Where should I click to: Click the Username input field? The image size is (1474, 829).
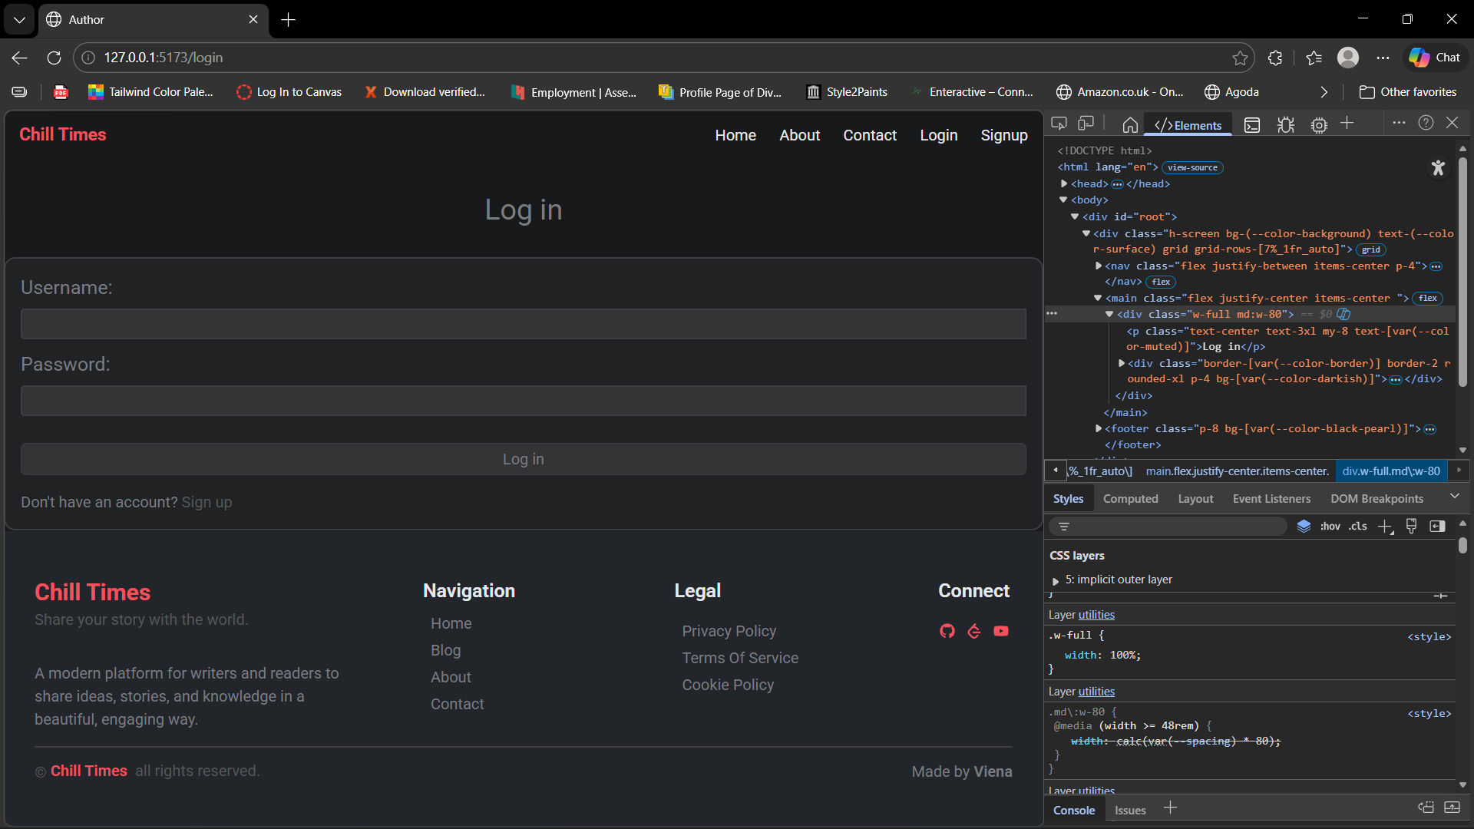[x=523, y=324]
